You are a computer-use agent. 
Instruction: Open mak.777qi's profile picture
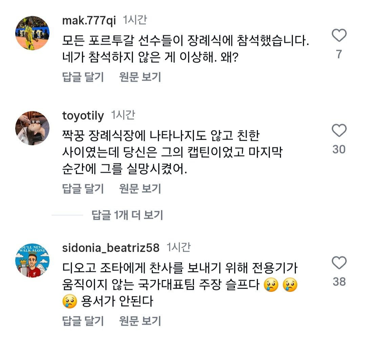tap(33, 33)
